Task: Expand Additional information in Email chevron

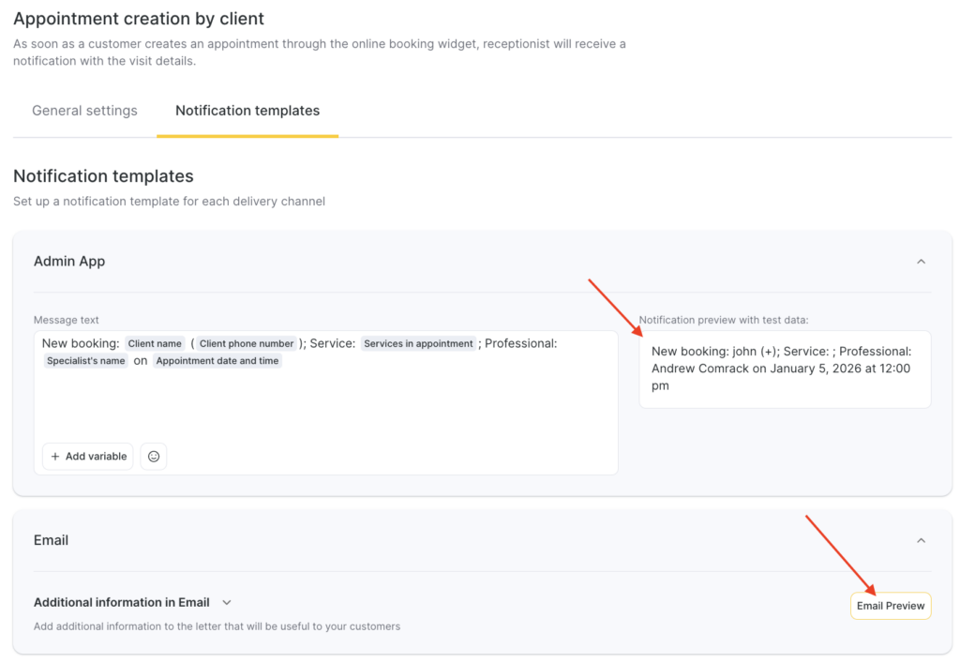Action: pyautogui.click(x=226, y=603)
